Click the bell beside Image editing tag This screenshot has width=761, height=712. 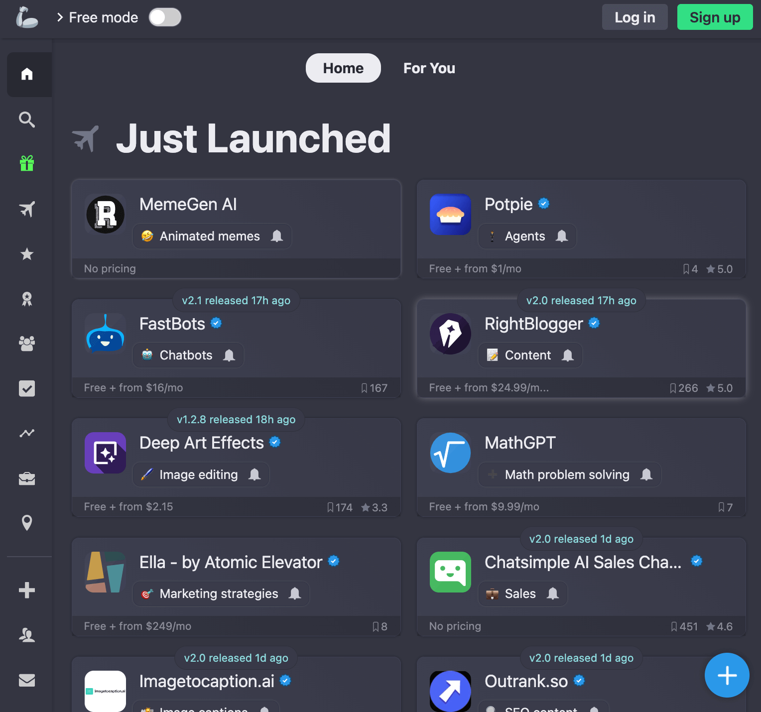[254, 475]
